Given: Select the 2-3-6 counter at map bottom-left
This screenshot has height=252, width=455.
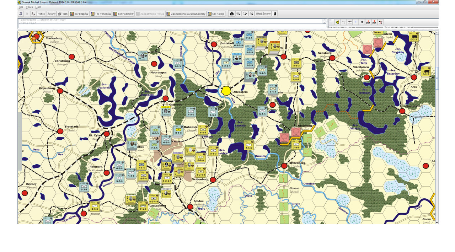Looking at the screenshot, I should pos(95,207).
